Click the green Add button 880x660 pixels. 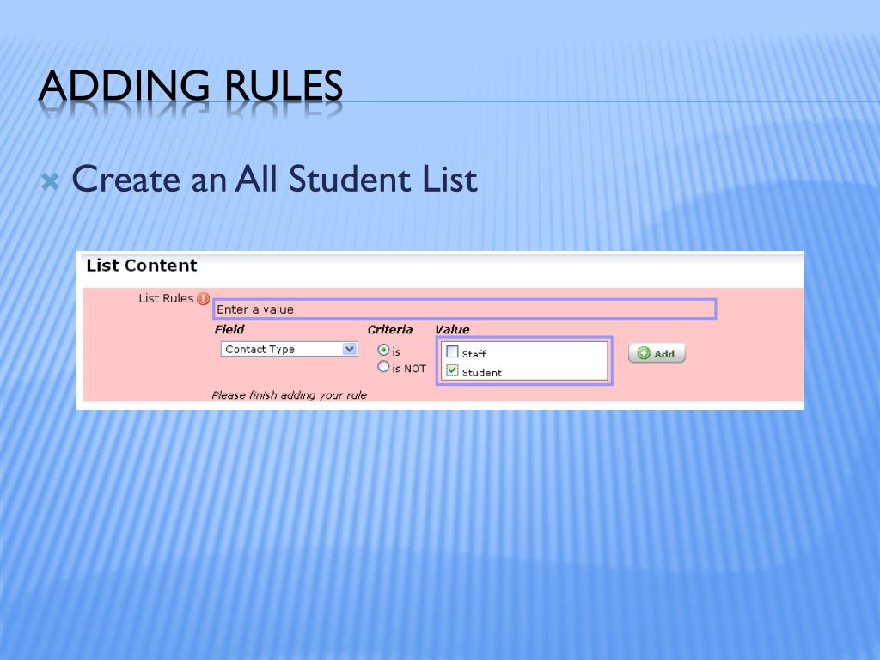(657, 353)
